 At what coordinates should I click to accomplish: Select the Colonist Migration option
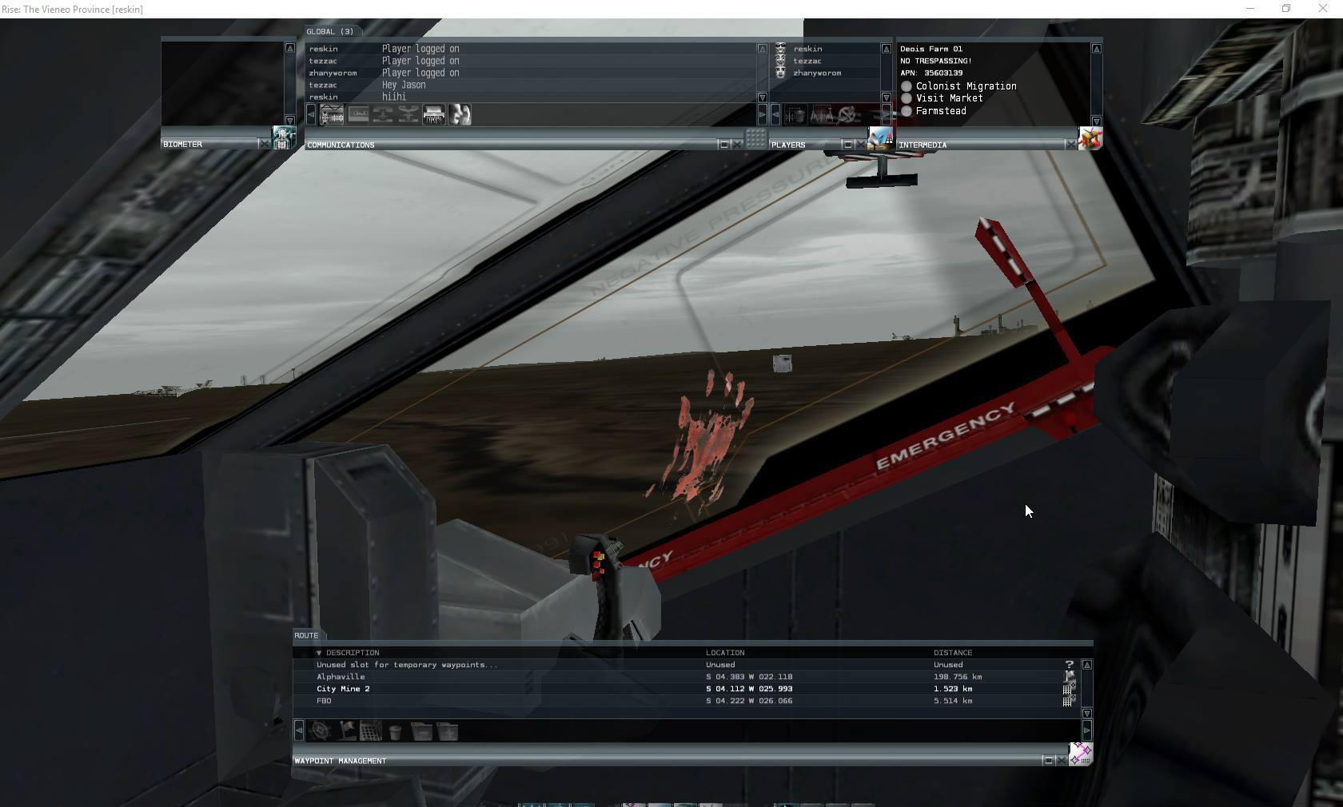(907, 86)
